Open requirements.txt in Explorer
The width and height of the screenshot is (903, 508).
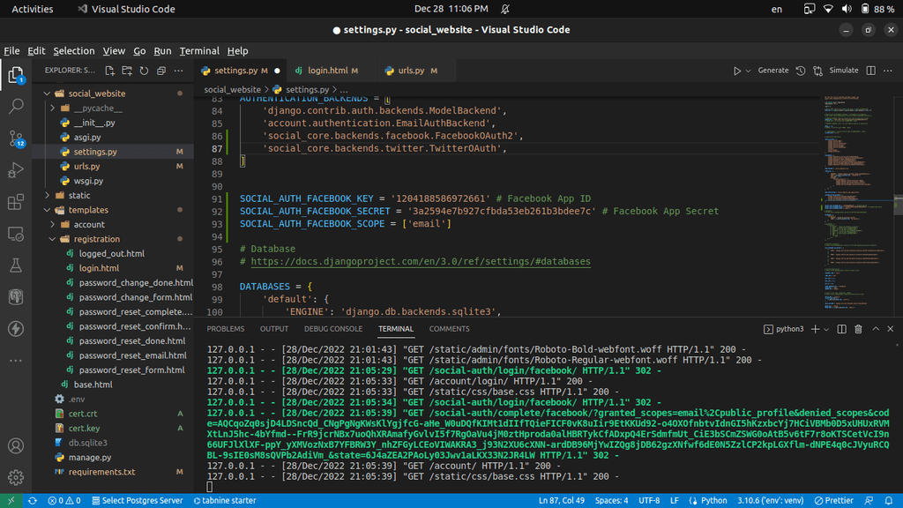tap(101, 472)
